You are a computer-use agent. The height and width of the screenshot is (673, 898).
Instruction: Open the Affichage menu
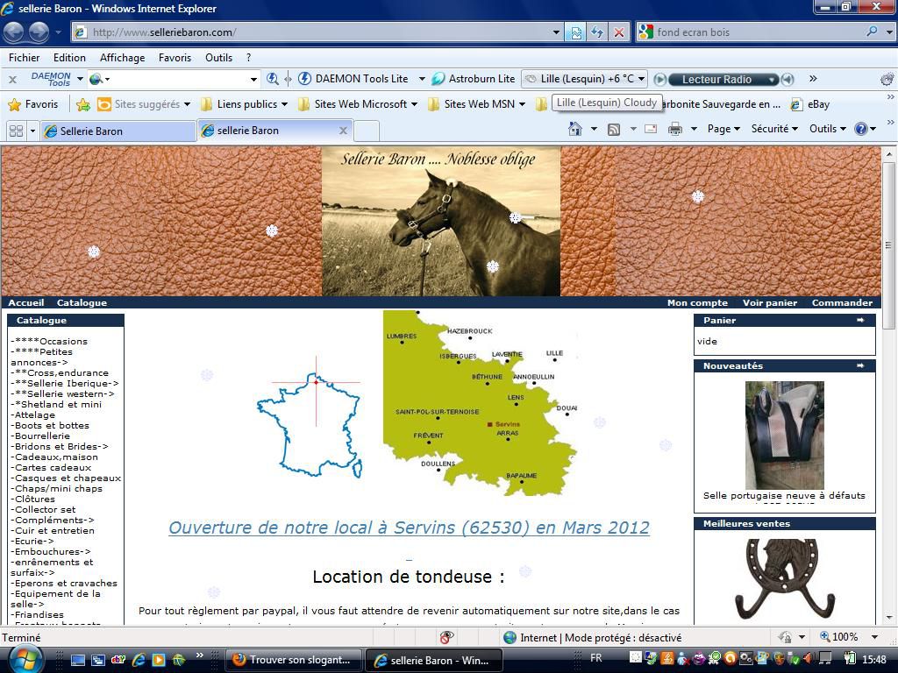point(122,58)
